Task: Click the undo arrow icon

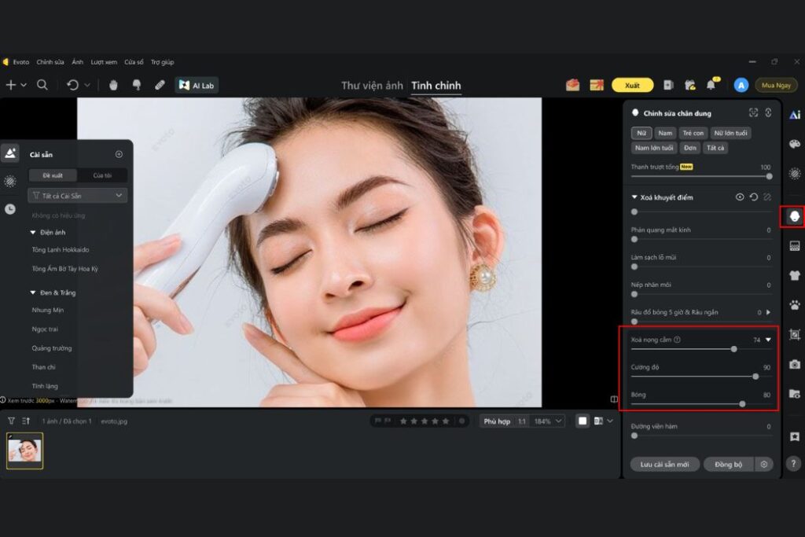Action: click(x=73, y=85)
